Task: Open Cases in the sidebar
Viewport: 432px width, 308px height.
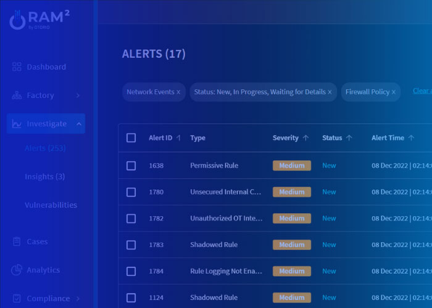Action: click(37, 241)
